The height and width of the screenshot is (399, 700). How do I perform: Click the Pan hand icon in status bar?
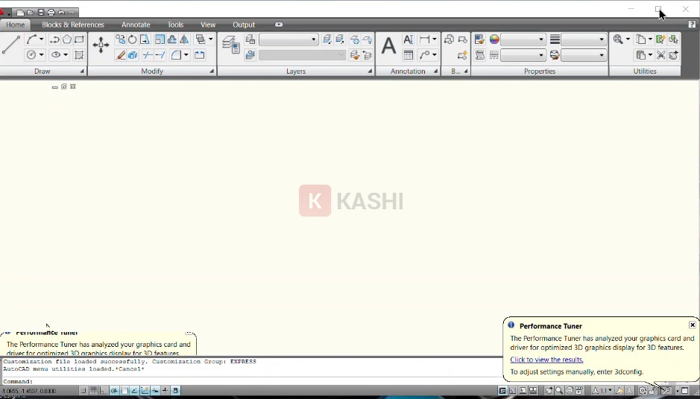pos(549,391)
